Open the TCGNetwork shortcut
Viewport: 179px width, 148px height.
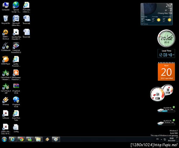(6, 47)
